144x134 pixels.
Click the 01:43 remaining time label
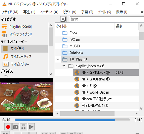point(138,120)
